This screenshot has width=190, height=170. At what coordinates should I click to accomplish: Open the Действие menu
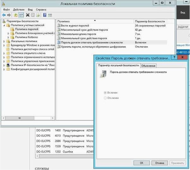click(x=19, y=9)
